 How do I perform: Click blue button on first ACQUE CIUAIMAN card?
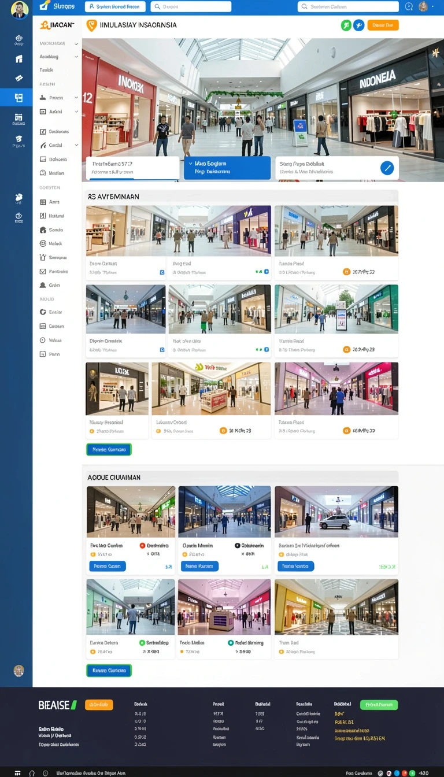[108, 566]
